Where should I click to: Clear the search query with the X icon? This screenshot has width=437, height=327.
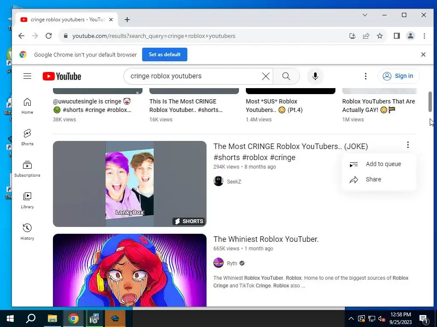tap(265, 76)
